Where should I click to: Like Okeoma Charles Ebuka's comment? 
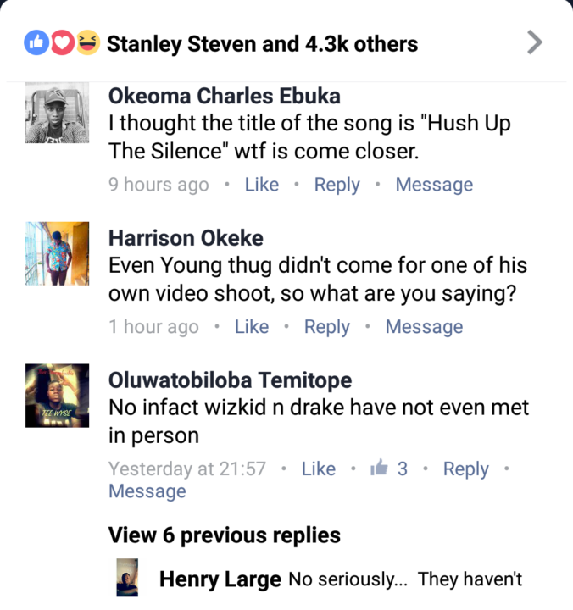[x=261, y=185]
